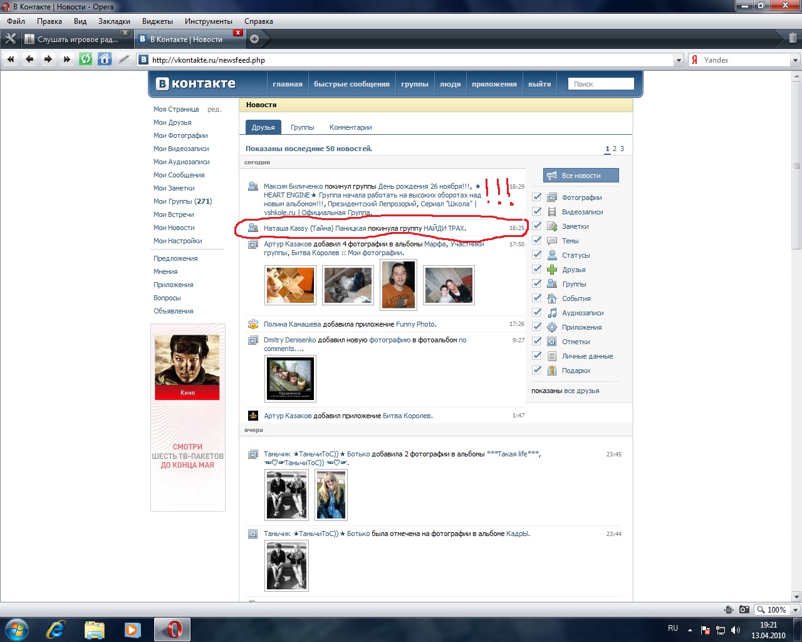Screen dimensions: 802x642
Task: Uncheck the Видеозаписи news filter
Action: [537, 211]
